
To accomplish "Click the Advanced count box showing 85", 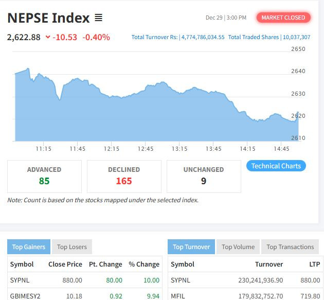I will 44,176.
